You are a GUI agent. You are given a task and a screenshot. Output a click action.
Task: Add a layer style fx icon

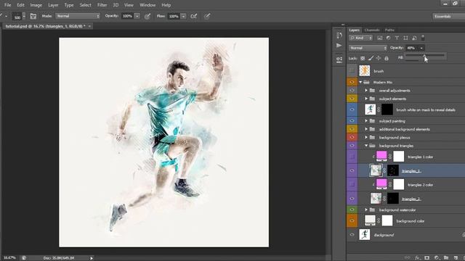pos(418,258)
